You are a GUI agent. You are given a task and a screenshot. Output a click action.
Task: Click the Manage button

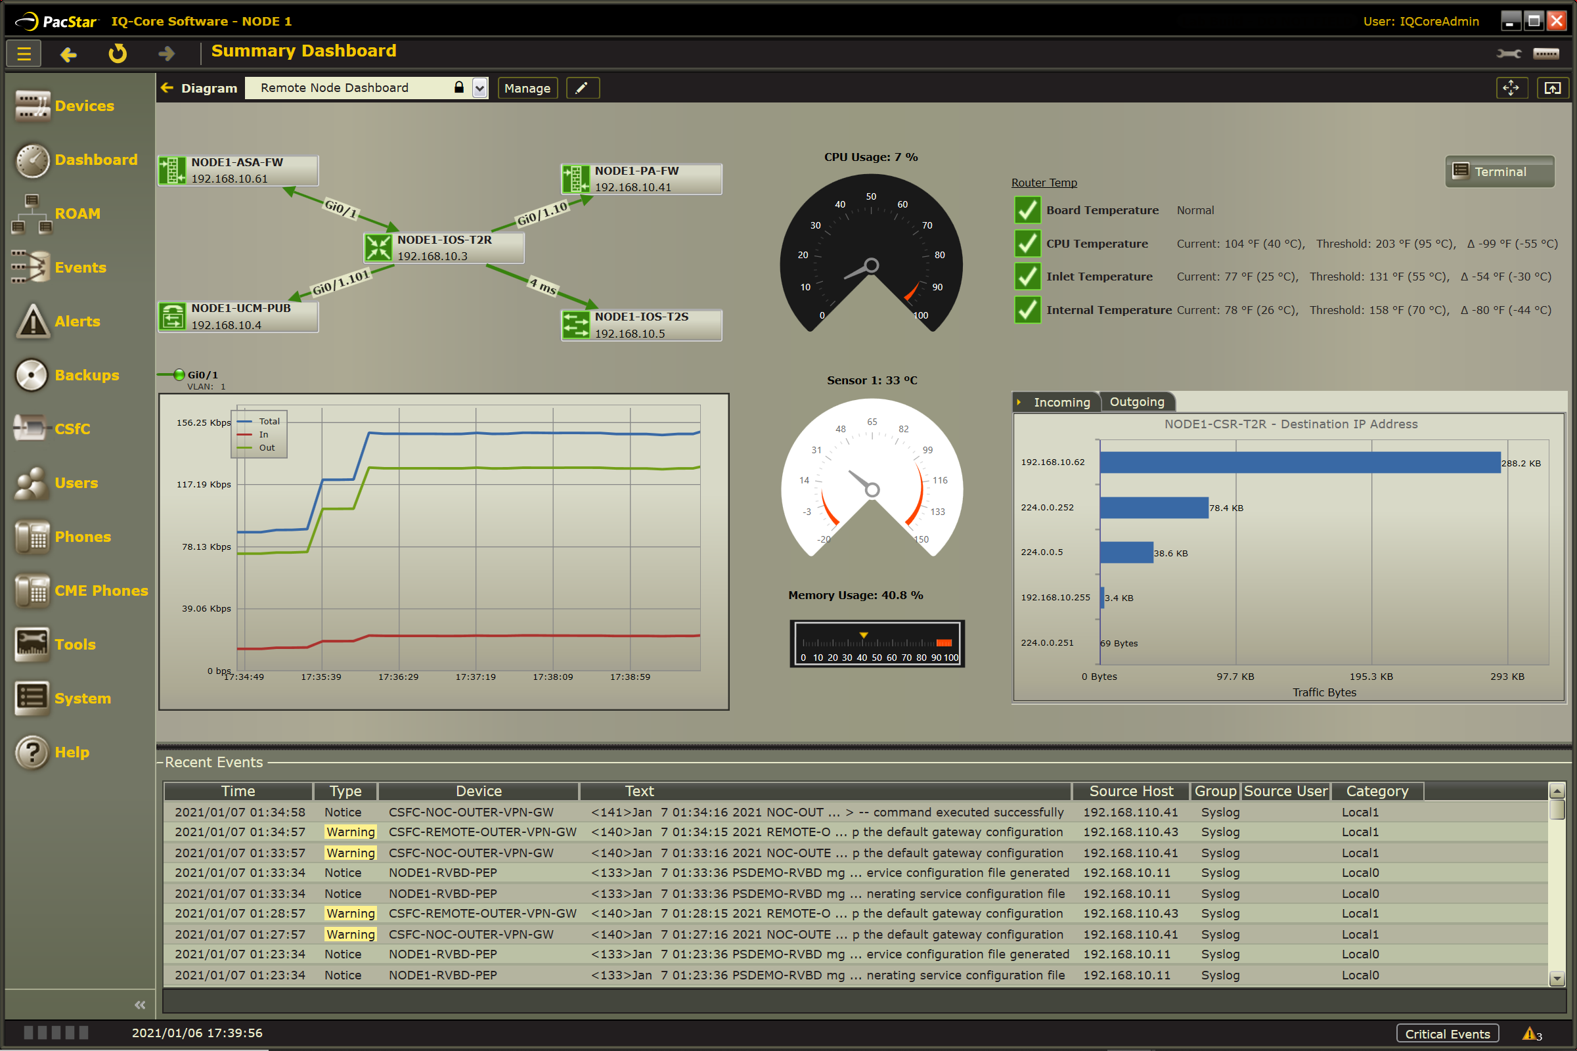(527, 88)
